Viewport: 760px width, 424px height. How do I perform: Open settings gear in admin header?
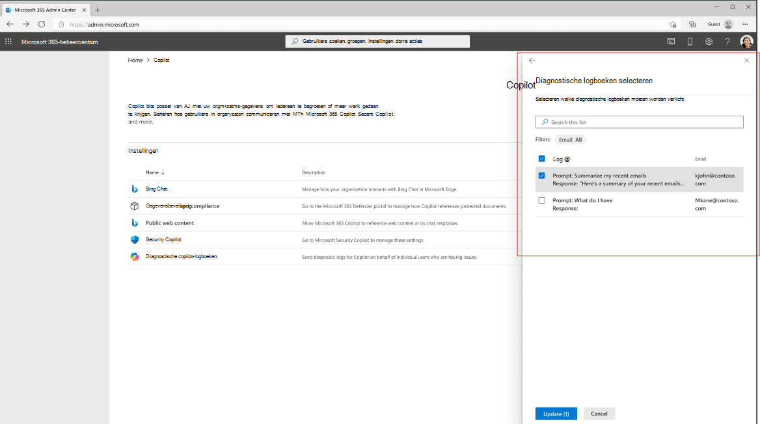coord(709,42)
